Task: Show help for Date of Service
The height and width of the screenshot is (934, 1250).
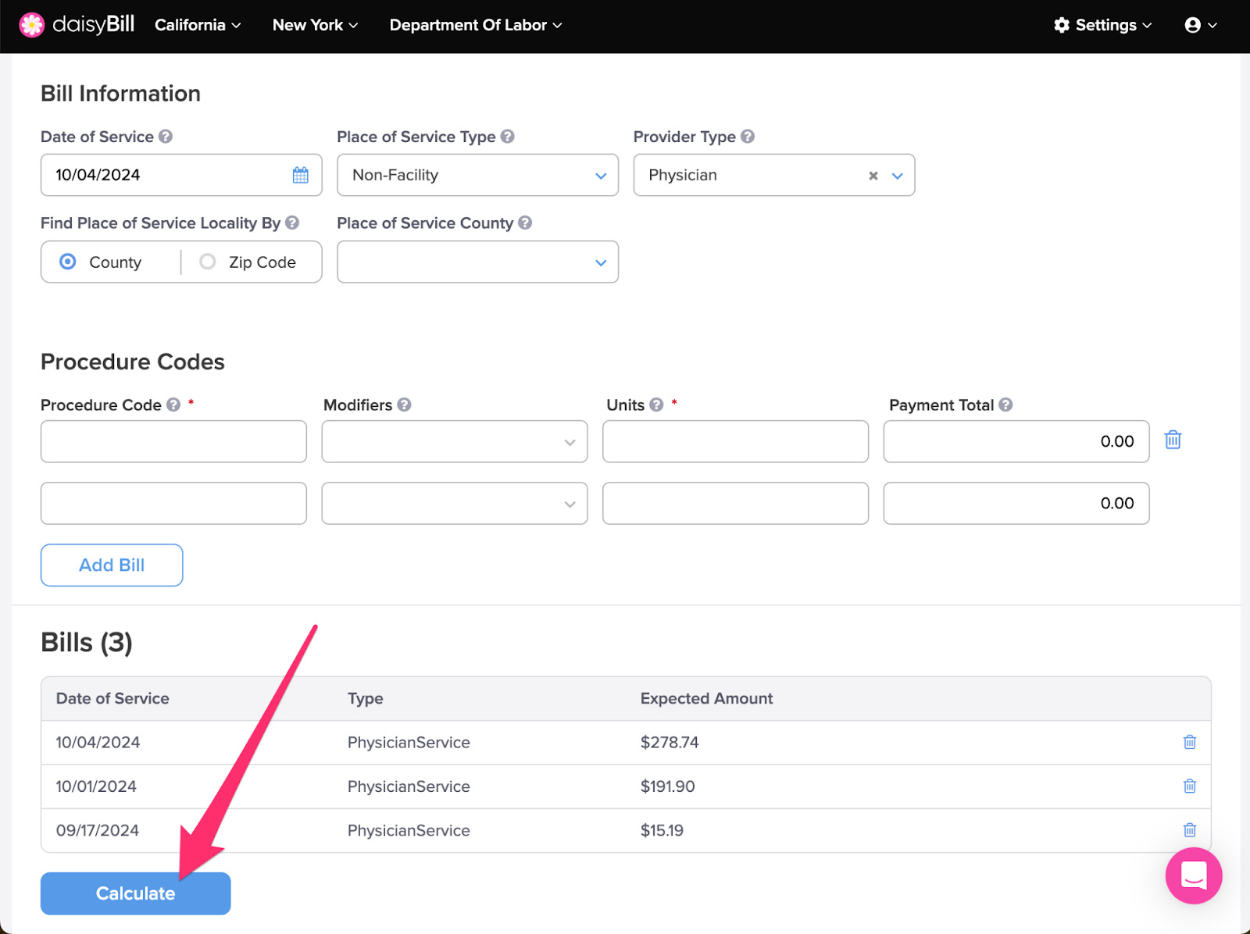Action: coord(166,137)
